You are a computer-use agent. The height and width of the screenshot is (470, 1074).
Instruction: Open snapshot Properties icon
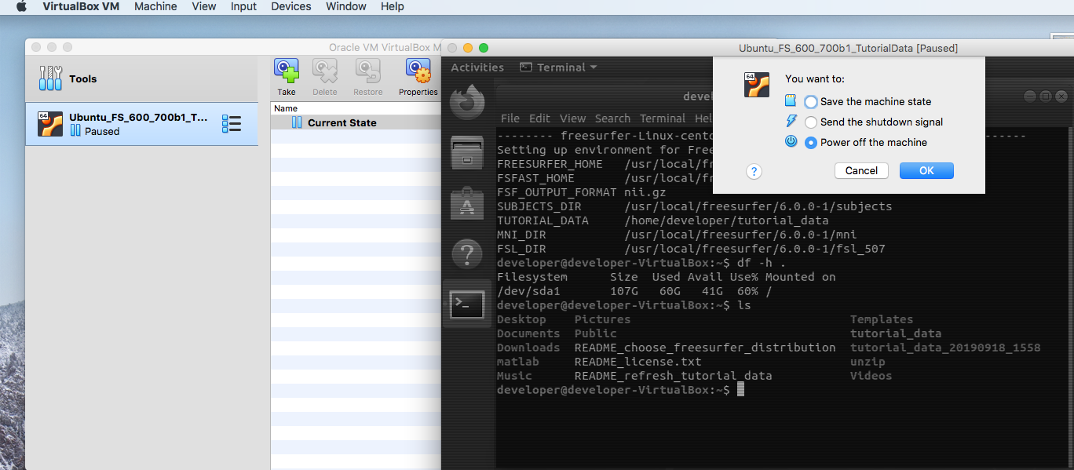[418, 72]
